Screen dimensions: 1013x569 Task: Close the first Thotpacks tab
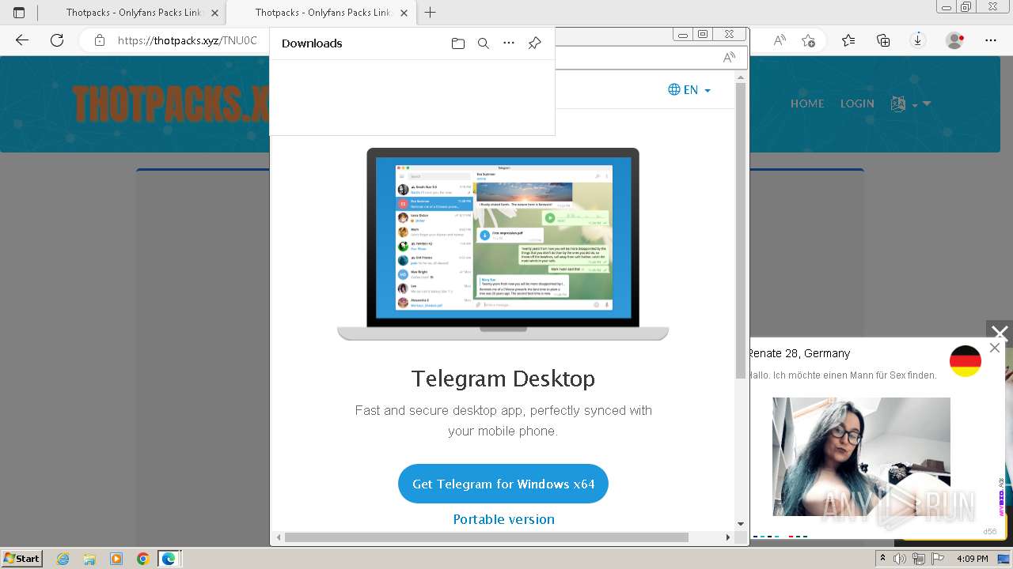click(x=215, y=13)
